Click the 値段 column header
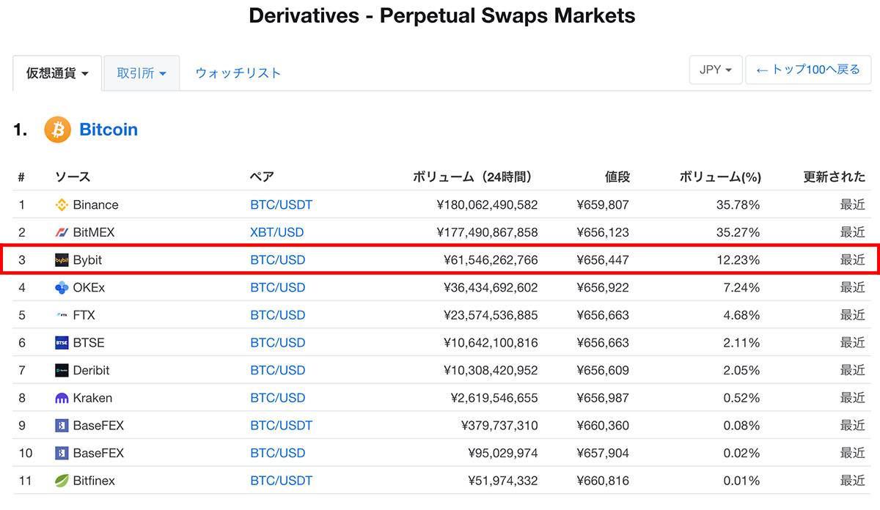The width and height of the screenshot is (880, 510). coord(617,177)
